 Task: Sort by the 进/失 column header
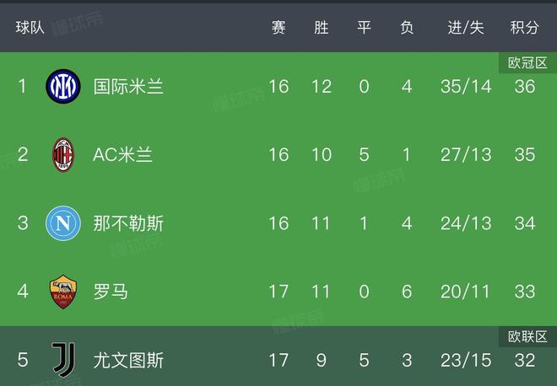465,28
